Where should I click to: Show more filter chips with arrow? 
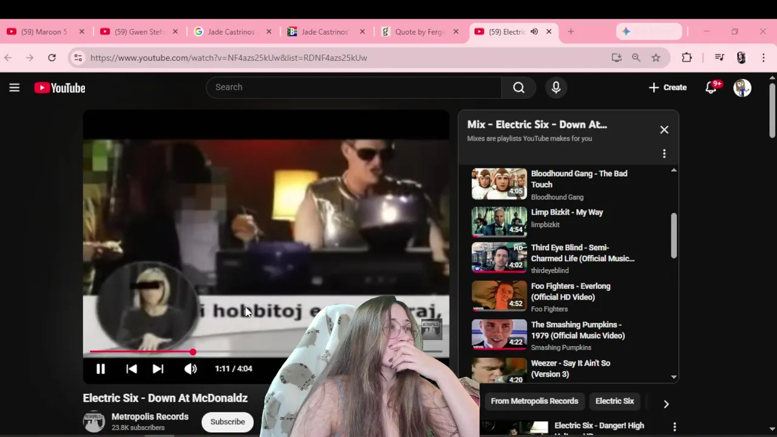click(x=666, y=404)
